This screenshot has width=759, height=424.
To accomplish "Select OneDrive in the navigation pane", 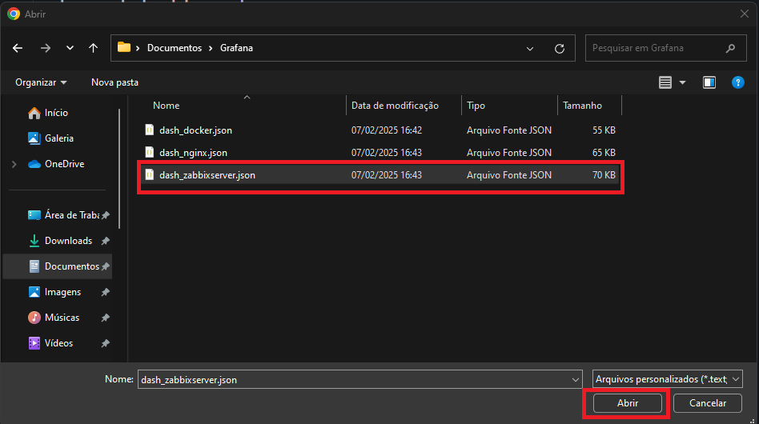I will (64, 164).
